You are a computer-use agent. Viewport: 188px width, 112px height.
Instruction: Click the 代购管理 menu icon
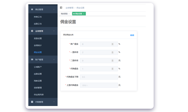pyautogui.click(x=32, y=102)
